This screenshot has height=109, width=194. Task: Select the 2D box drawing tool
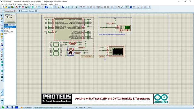(2, 62)
